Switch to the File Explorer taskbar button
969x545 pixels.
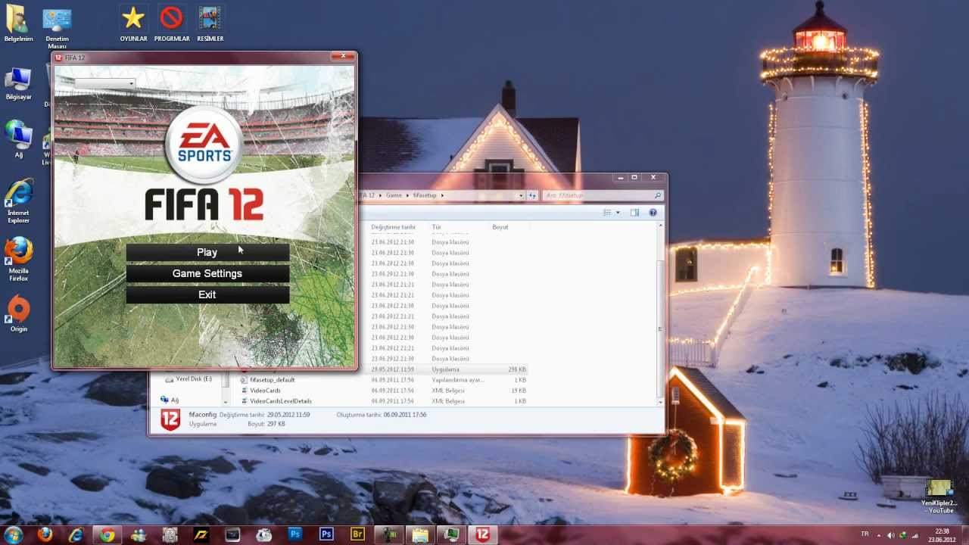tap(420, 534)
